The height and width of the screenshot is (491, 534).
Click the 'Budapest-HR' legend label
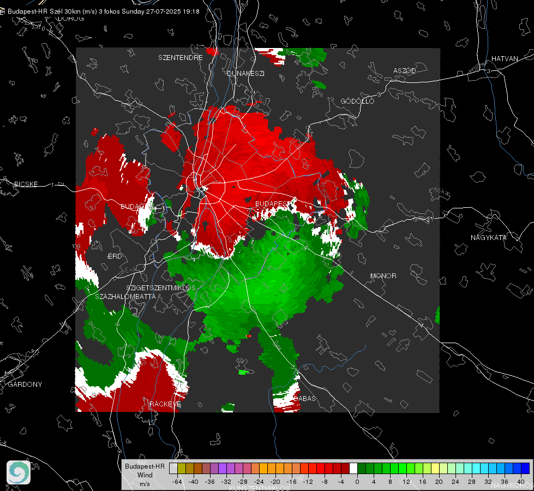pyautogui.click(x=145, y=466)
